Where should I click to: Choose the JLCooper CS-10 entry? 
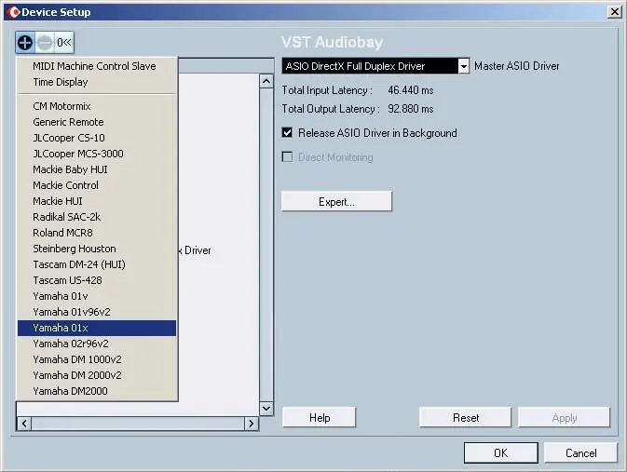click(x=96, y=138)
